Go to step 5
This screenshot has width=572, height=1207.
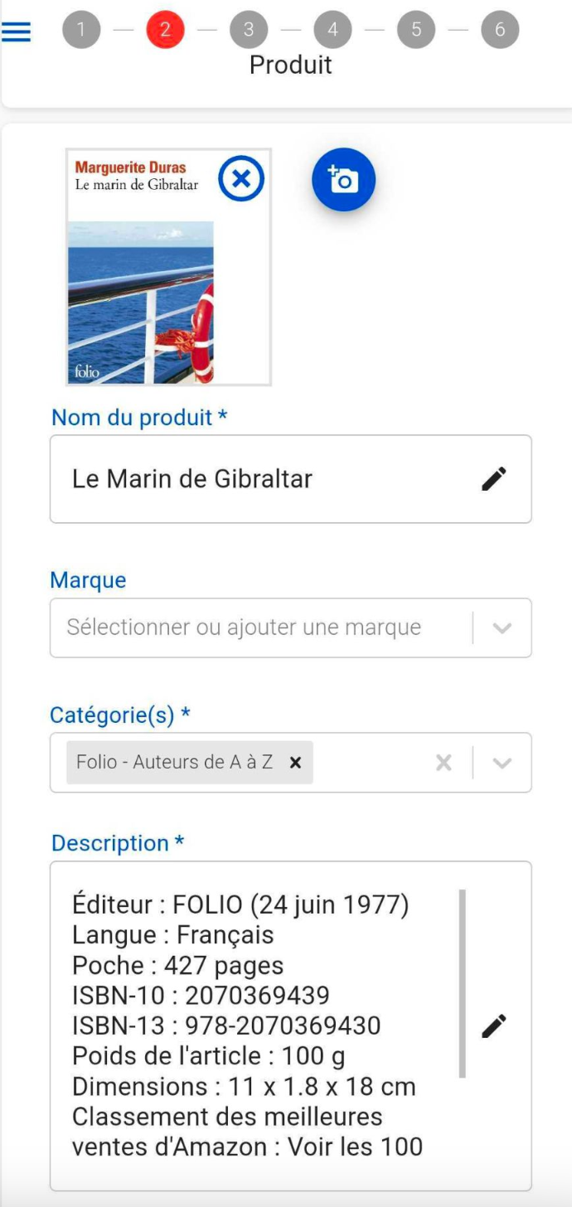[x=416, y=30]
